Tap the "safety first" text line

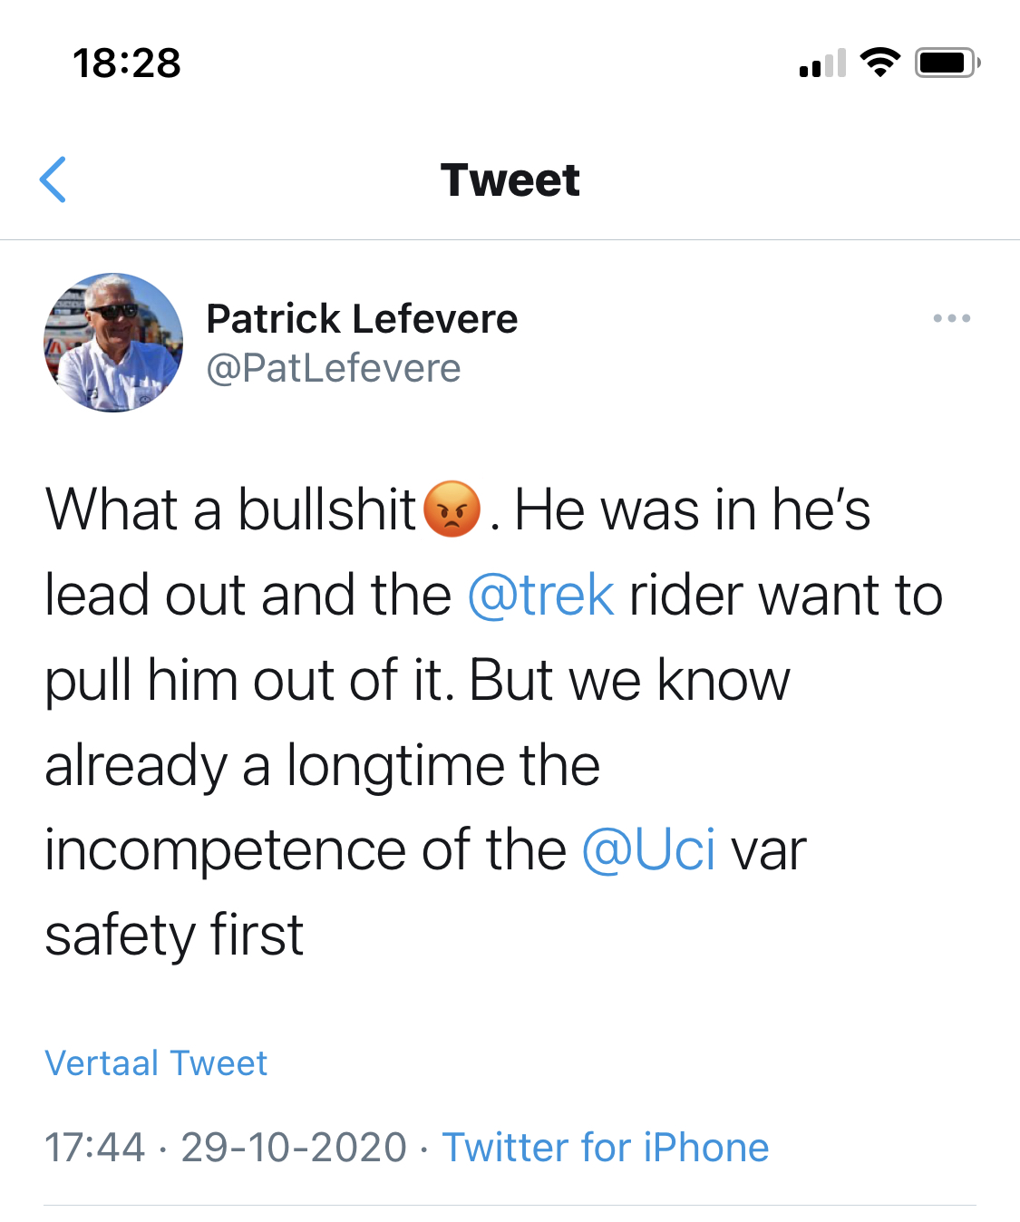coord(174,935)
